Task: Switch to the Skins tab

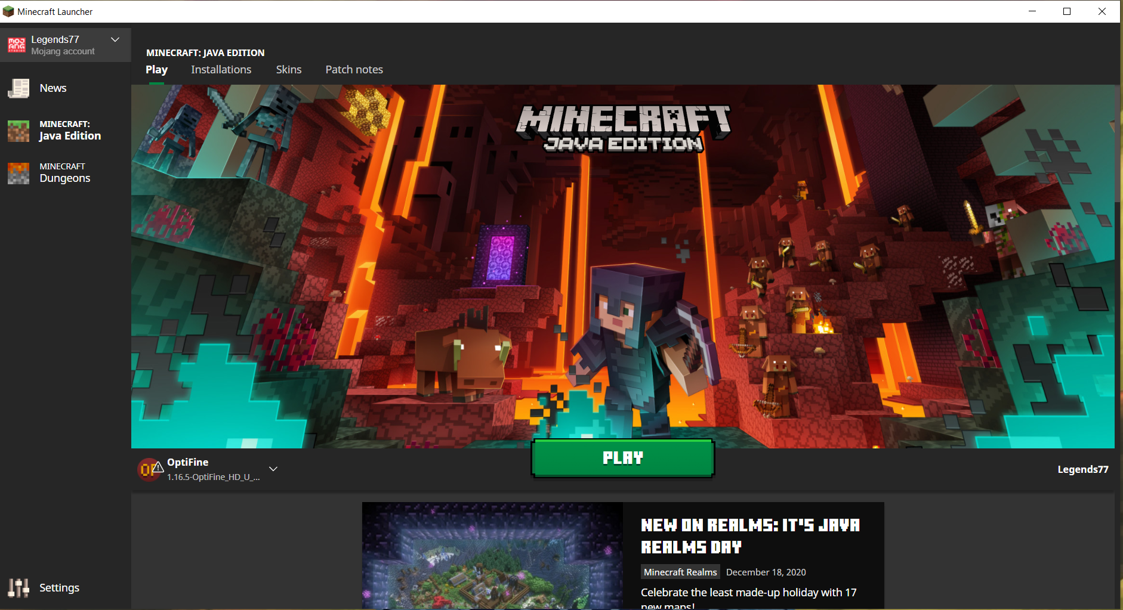Action: [x=289, y=70]
